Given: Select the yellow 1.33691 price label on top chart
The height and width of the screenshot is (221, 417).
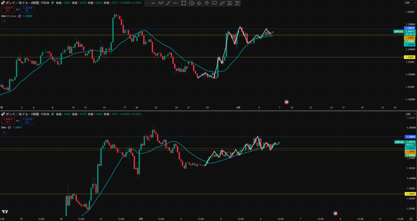Looking at the screenshot, I should (x=410, y=57).
